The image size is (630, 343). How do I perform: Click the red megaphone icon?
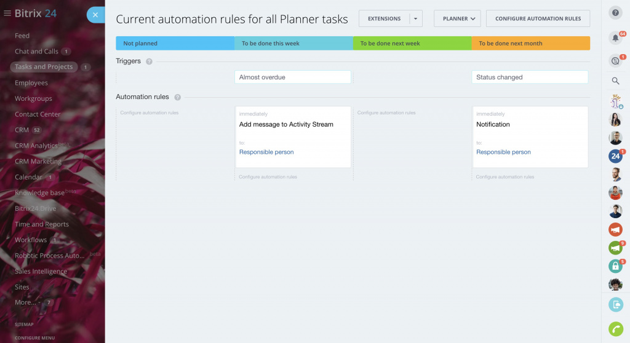(x=615, y=229)
